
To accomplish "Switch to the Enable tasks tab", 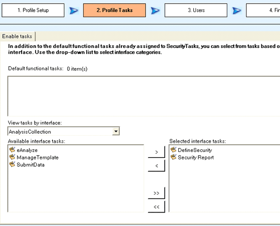I will (x=18, y=37).
